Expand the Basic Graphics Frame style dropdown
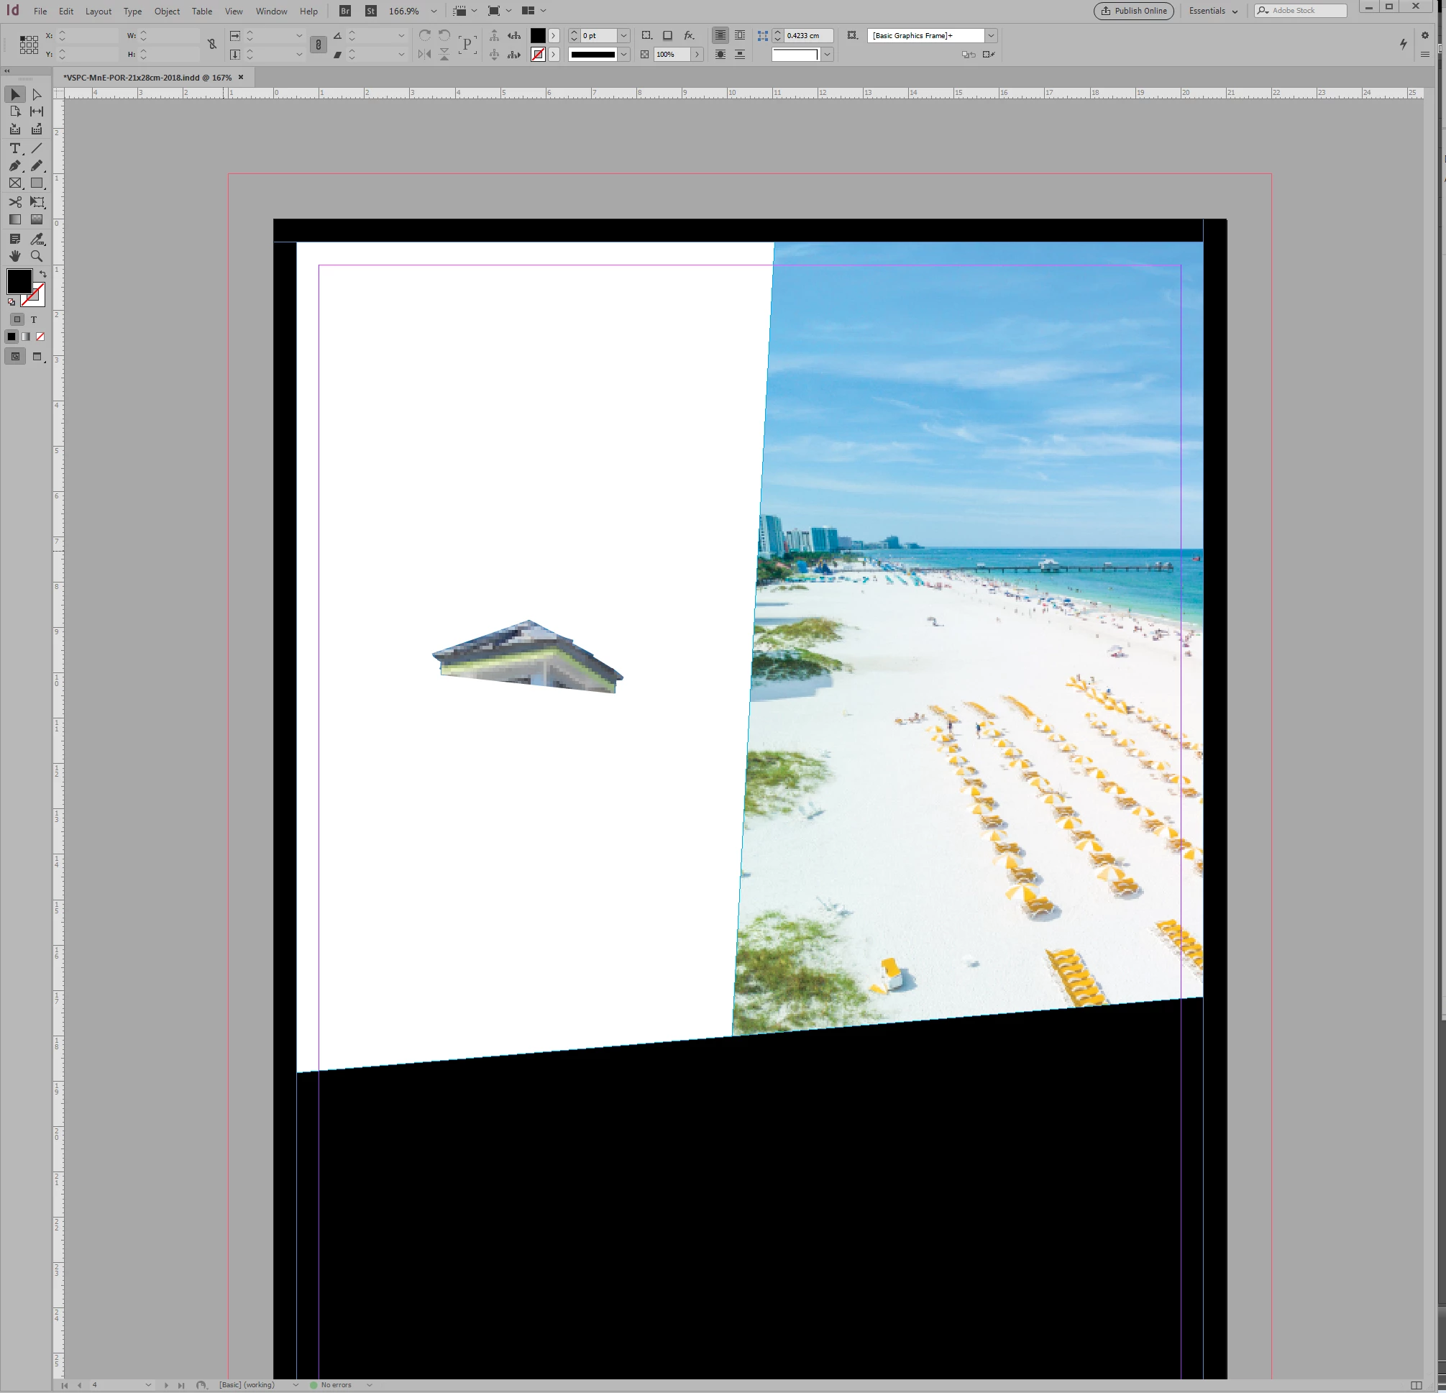The height and width of the screenshot is (1393, 1446). pyautogui.click(x=991, y=35)
